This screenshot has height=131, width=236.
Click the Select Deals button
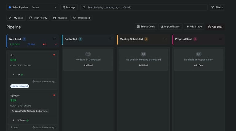pos(146,27)
